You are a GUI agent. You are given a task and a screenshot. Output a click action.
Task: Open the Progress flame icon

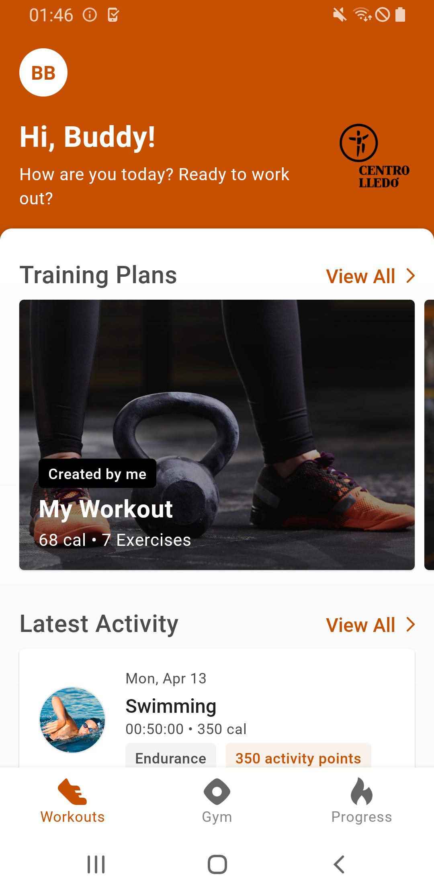[x=362, y=791]
